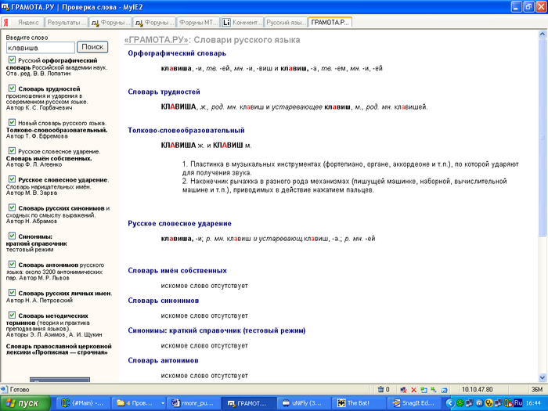Switch to uNiFly taskbar button
548x411 pixels.
click(x=304, y=403)
